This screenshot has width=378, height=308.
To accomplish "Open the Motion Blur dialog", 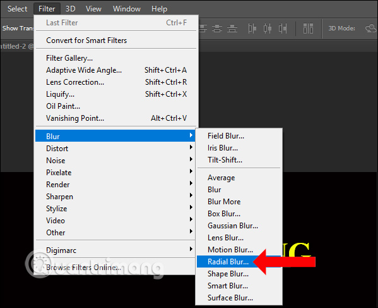I will [x=239, y=250].
